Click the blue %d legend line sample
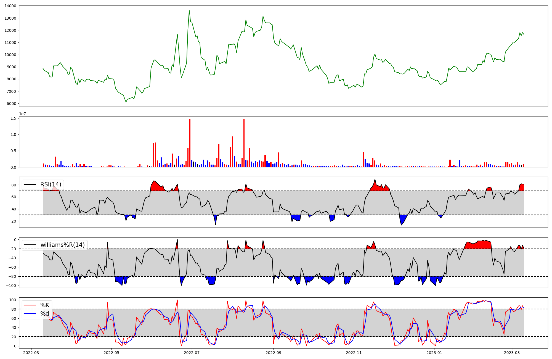 click(x=30, y=314)
